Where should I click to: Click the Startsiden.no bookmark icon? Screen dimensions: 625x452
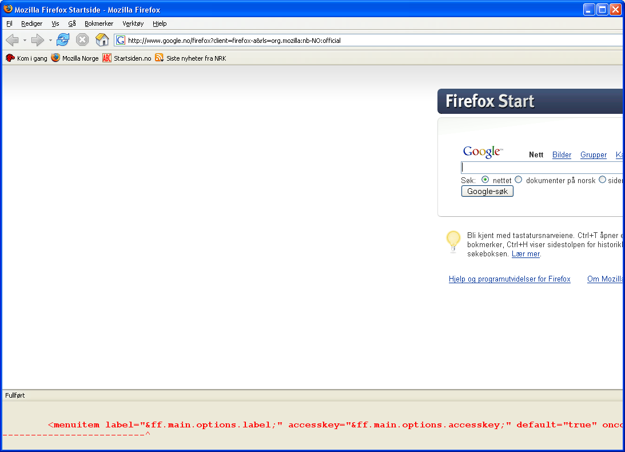coord(107,58)
